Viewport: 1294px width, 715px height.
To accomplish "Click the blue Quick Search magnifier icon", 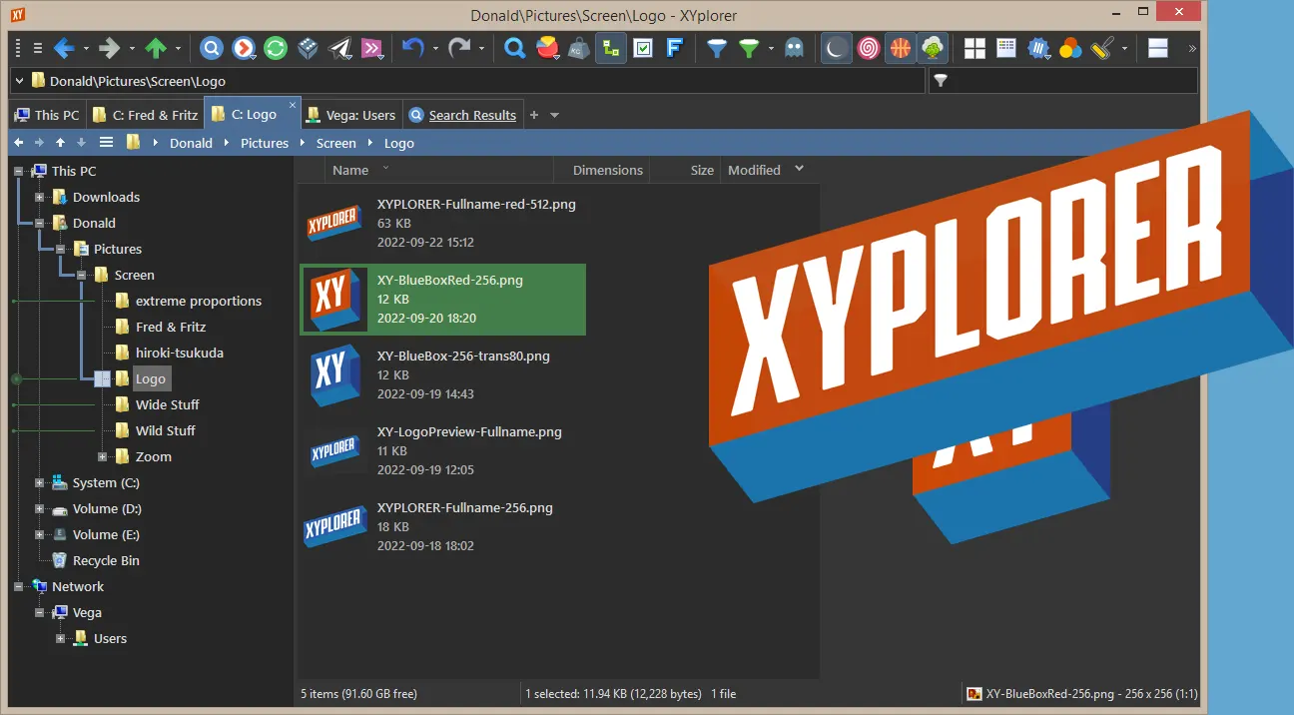I will [x=514, y=48].
